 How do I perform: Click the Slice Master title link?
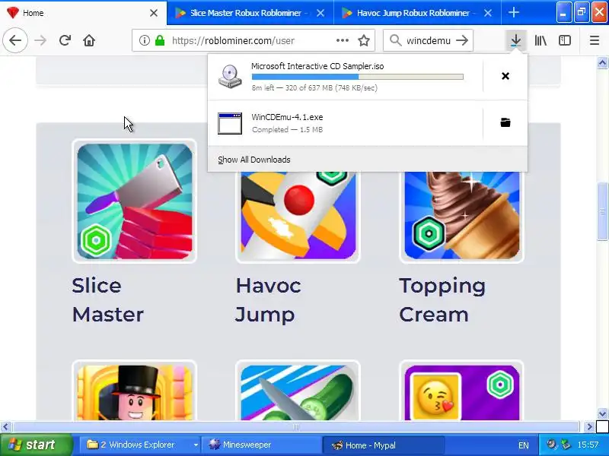(108, 299)
